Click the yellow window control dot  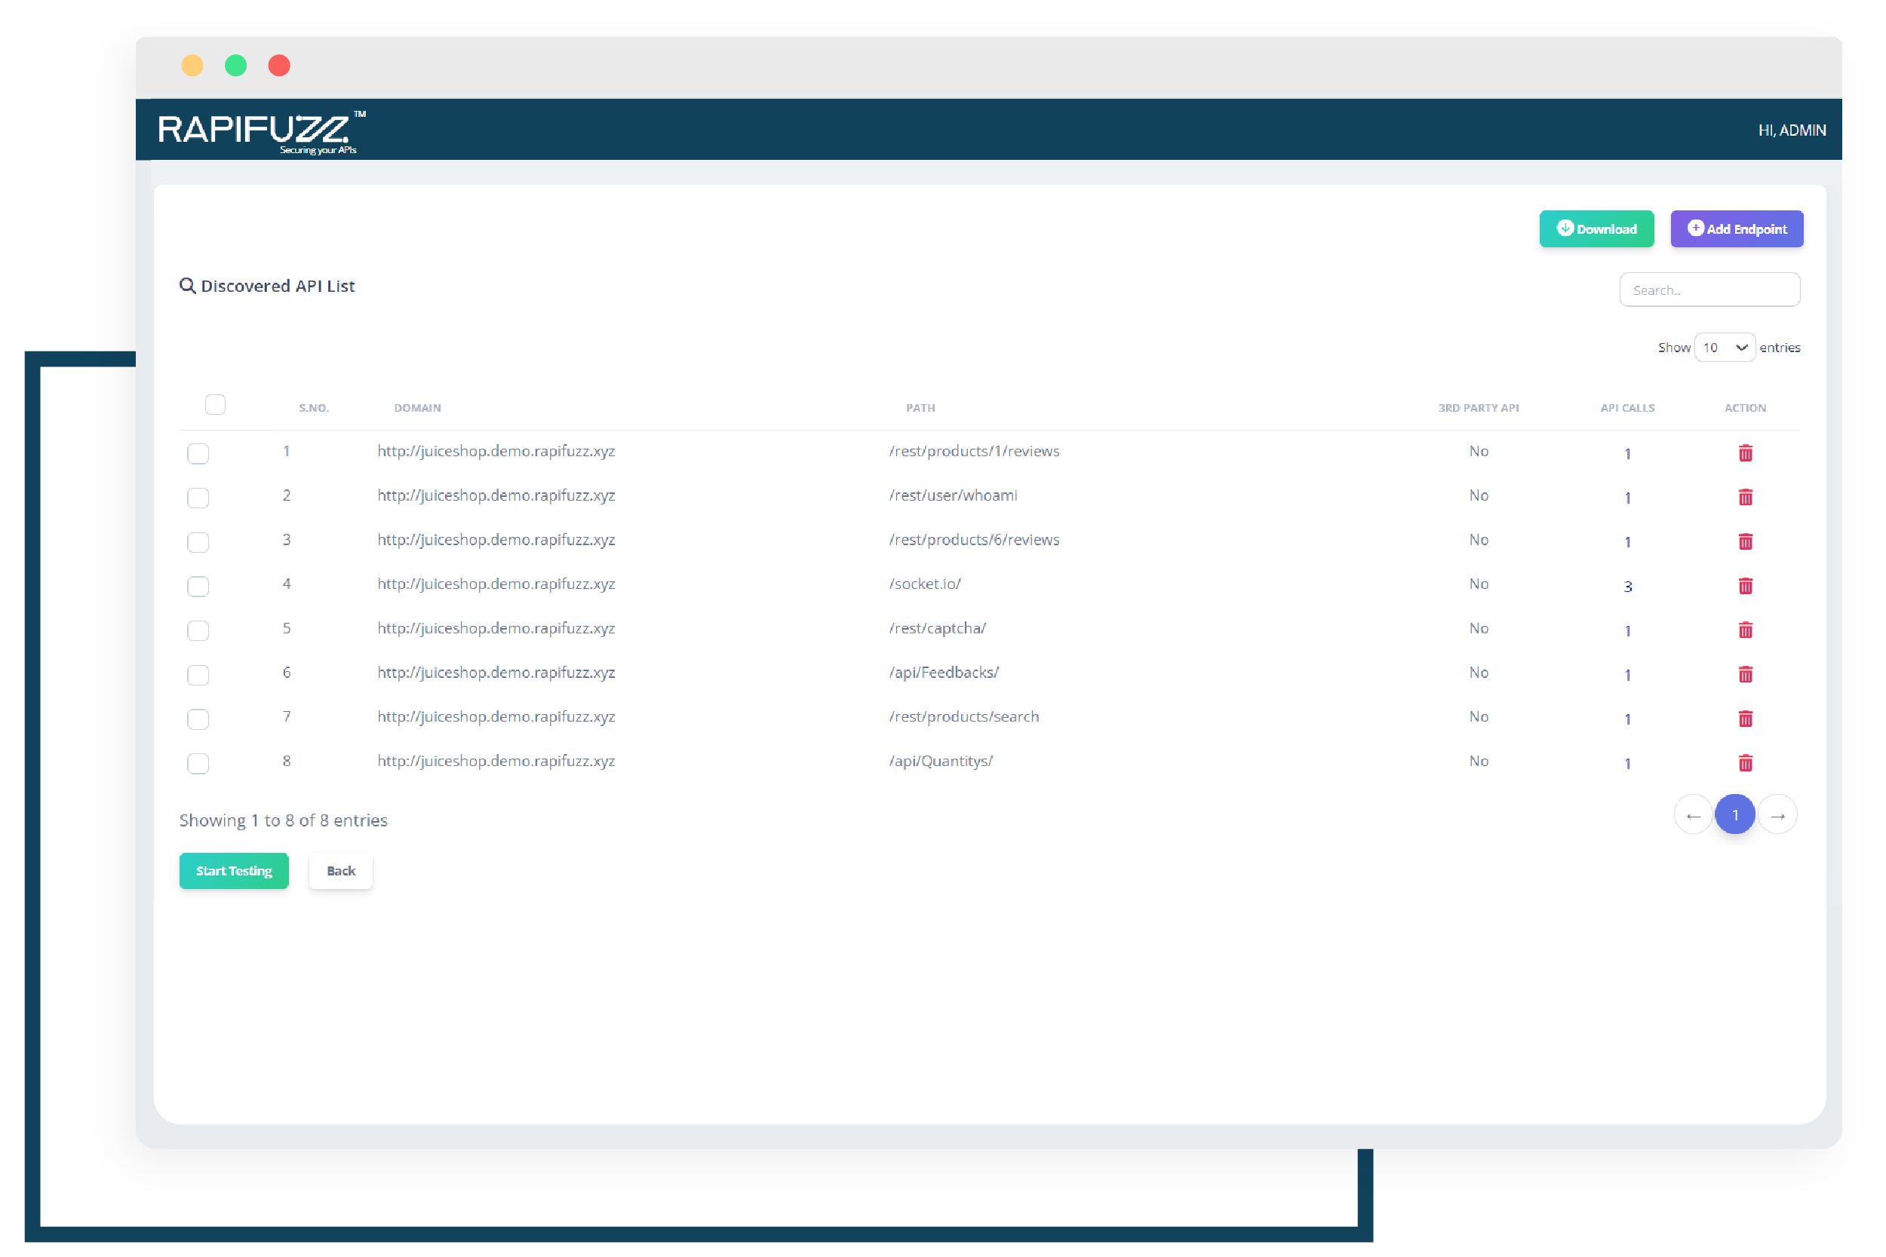[192, 65]
